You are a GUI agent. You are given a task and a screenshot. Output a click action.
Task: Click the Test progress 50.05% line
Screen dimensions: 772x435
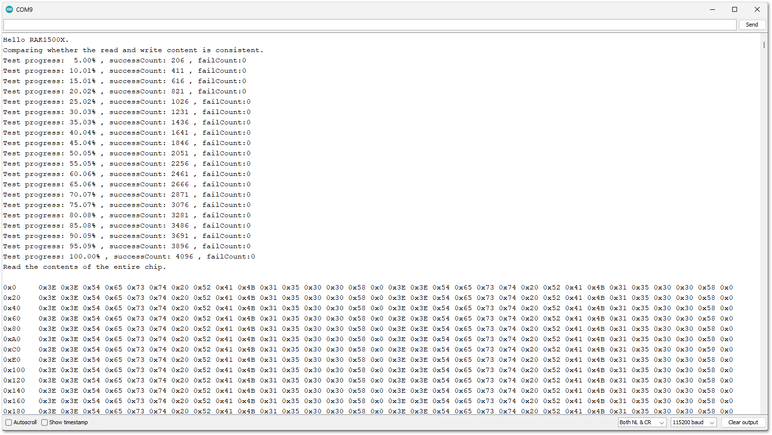coord(127,153)
